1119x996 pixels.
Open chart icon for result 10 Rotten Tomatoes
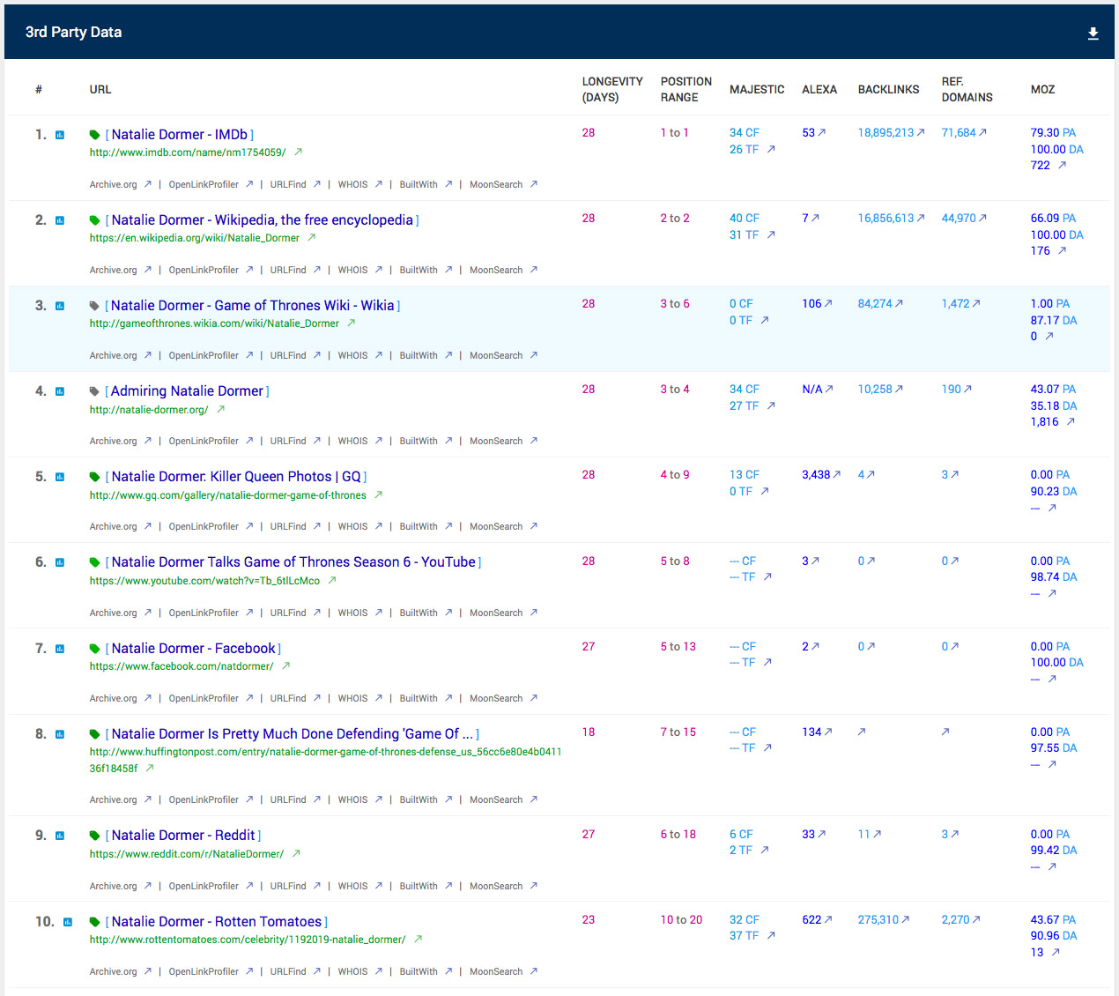(68, 922)
